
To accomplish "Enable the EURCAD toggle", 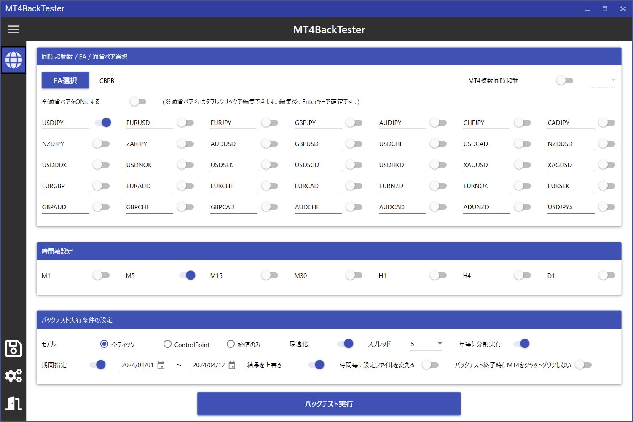I will pos(354,186).
